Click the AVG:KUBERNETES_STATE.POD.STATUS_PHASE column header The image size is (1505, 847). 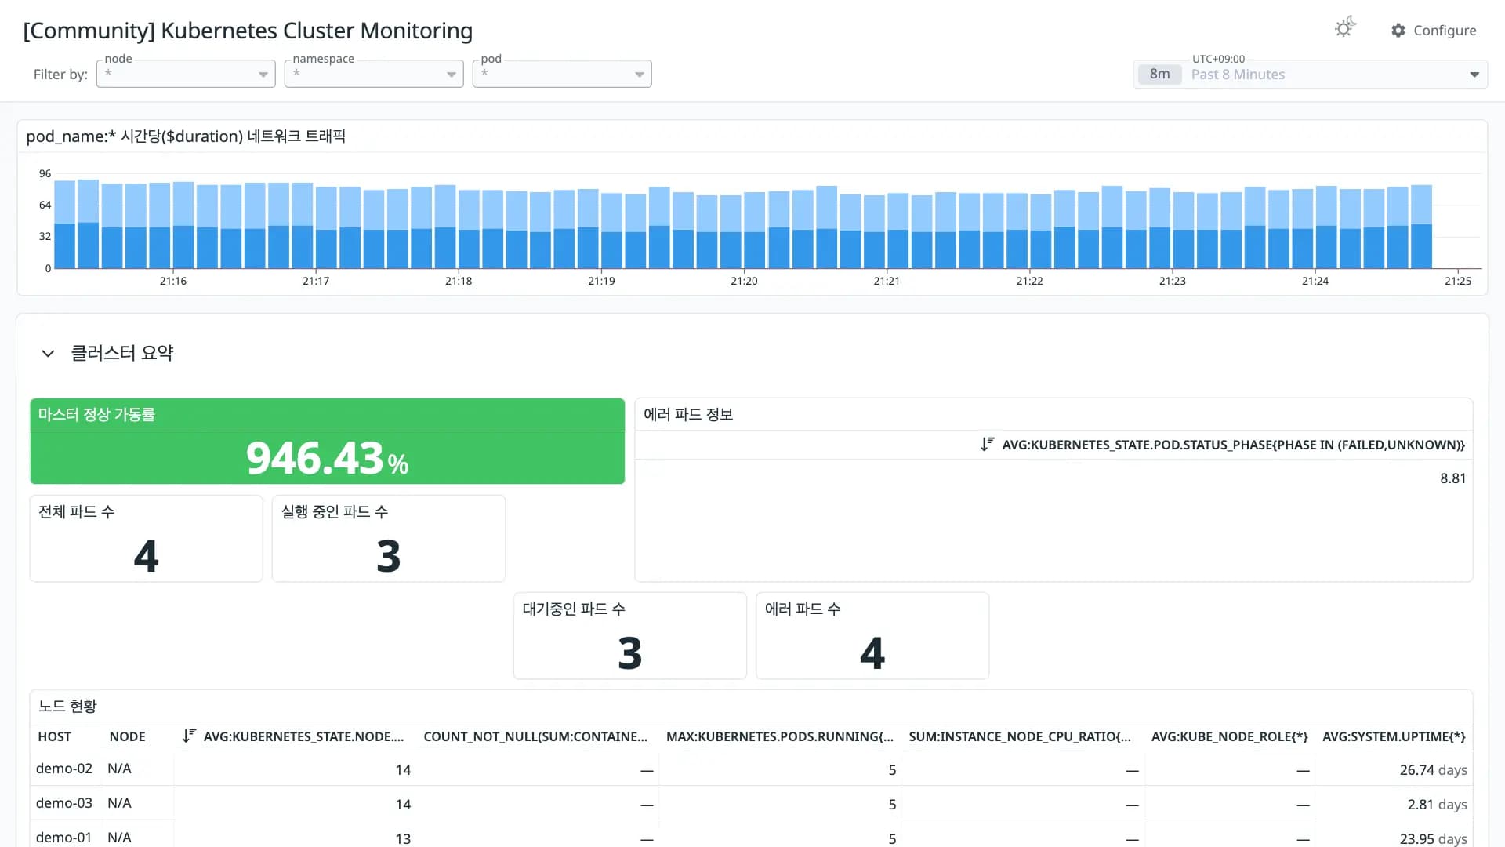[1233, 445]
